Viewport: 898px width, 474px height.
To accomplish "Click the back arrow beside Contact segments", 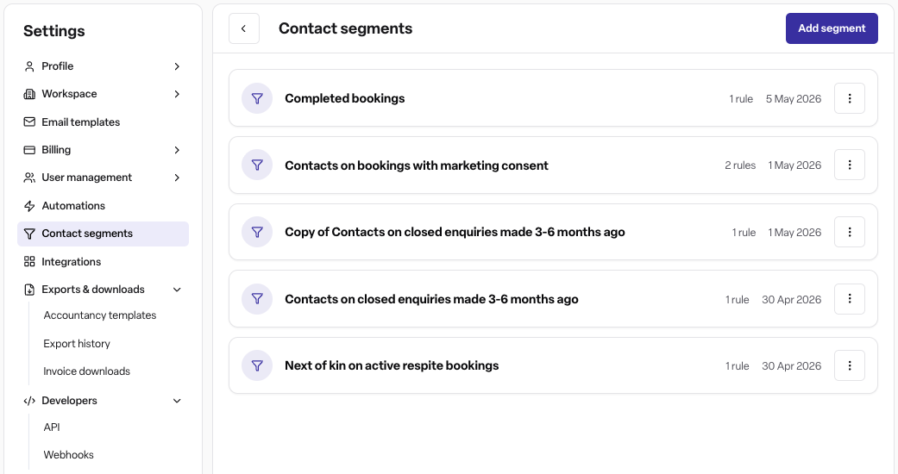I will [x=244, y=28].
